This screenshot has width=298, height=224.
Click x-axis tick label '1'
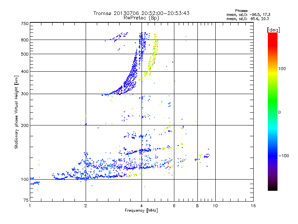click(30, 206)
